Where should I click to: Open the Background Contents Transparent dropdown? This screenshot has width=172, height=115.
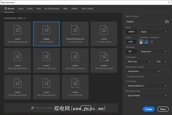[x=144, y=71]
